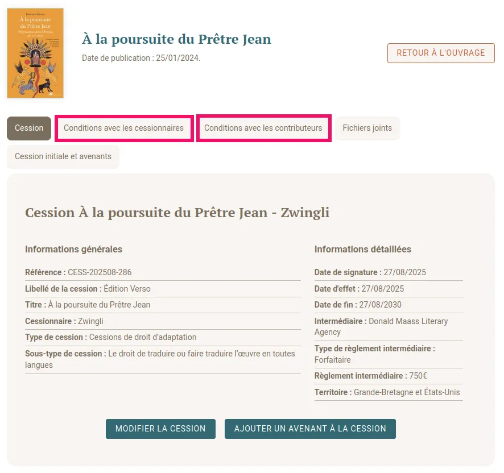Switch to Conditions avec les contributeurs tab
The height and width of the screenshot is (473, 504).
263,128
